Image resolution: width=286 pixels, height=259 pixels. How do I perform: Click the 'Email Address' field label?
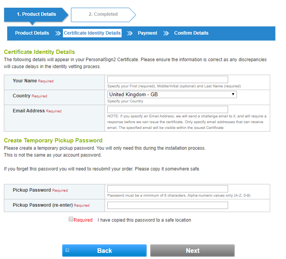(29, 111)
